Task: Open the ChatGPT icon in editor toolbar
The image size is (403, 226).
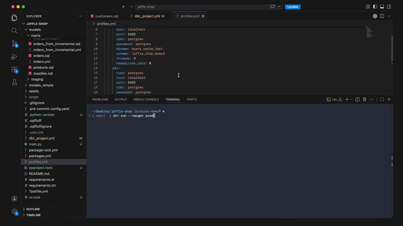Action: click(375, 16)
